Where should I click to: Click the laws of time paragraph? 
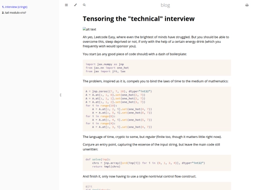[156, 81]
